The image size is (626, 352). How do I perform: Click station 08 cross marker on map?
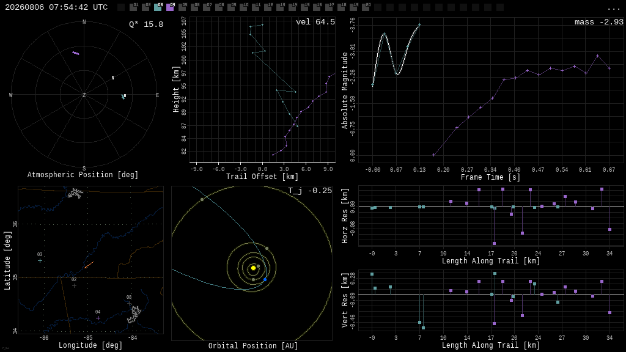coord(129,303)
